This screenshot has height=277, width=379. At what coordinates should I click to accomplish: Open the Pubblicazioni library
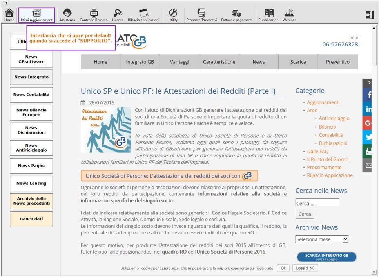point(269,15)
